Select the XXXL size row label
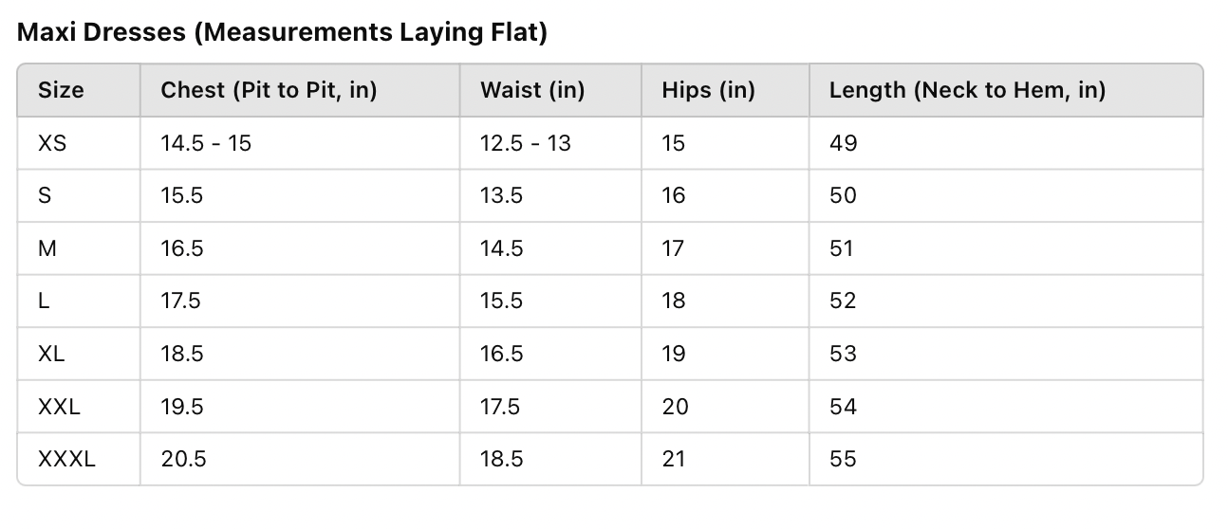The height and width of the screenshot is (529, 1228). [66, 460]
